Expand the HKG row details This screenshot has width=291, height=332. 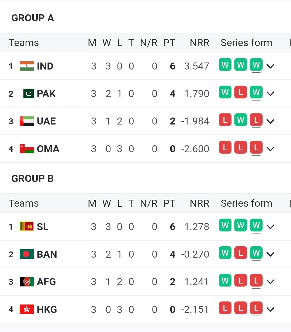(x=270, y=309)
